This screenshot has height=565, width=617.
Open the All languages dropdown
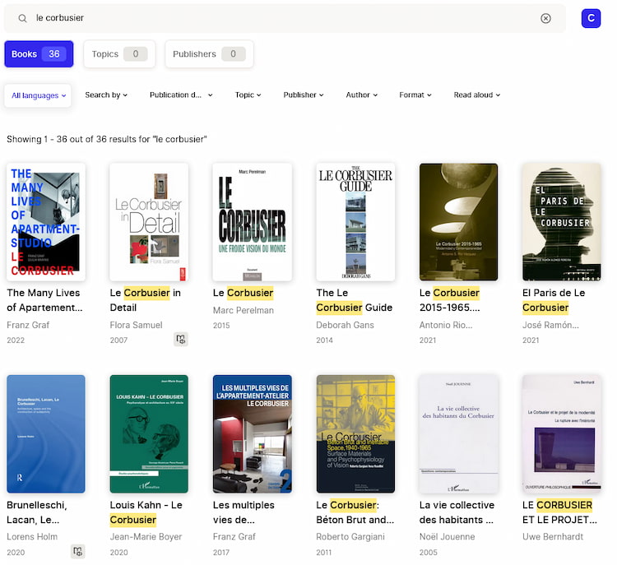click(x=38, y=95)
